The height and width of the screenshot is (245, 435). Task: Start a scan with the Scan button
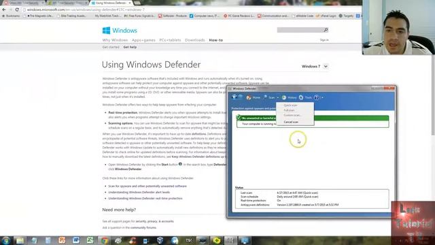269,97
